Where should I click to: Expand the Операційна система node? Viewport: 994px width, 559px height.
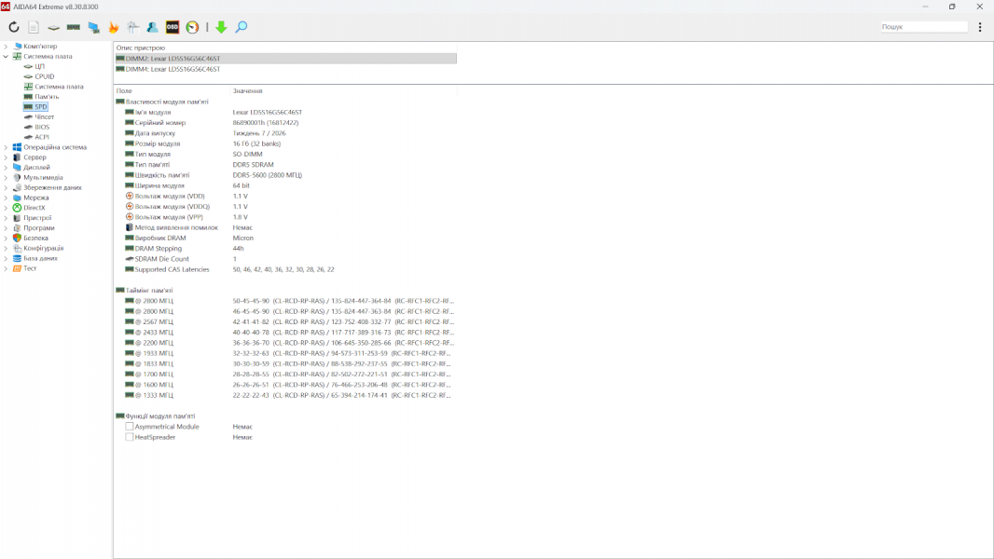(x=6, y=147)
